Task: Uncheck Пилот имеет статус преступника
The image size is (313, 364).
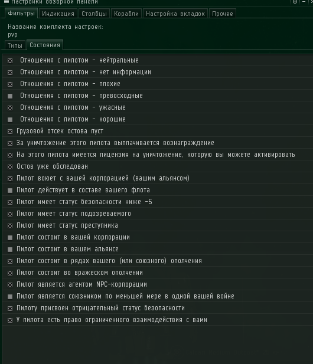Action: (10, 226)
